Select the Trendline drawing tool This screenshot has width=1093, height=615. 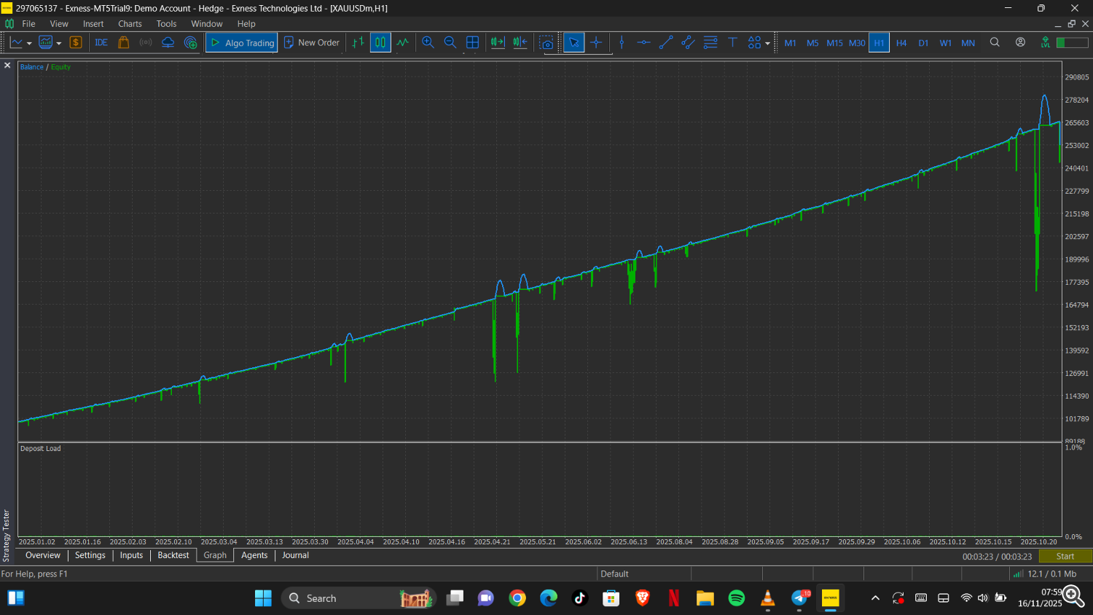click(665, 42)
